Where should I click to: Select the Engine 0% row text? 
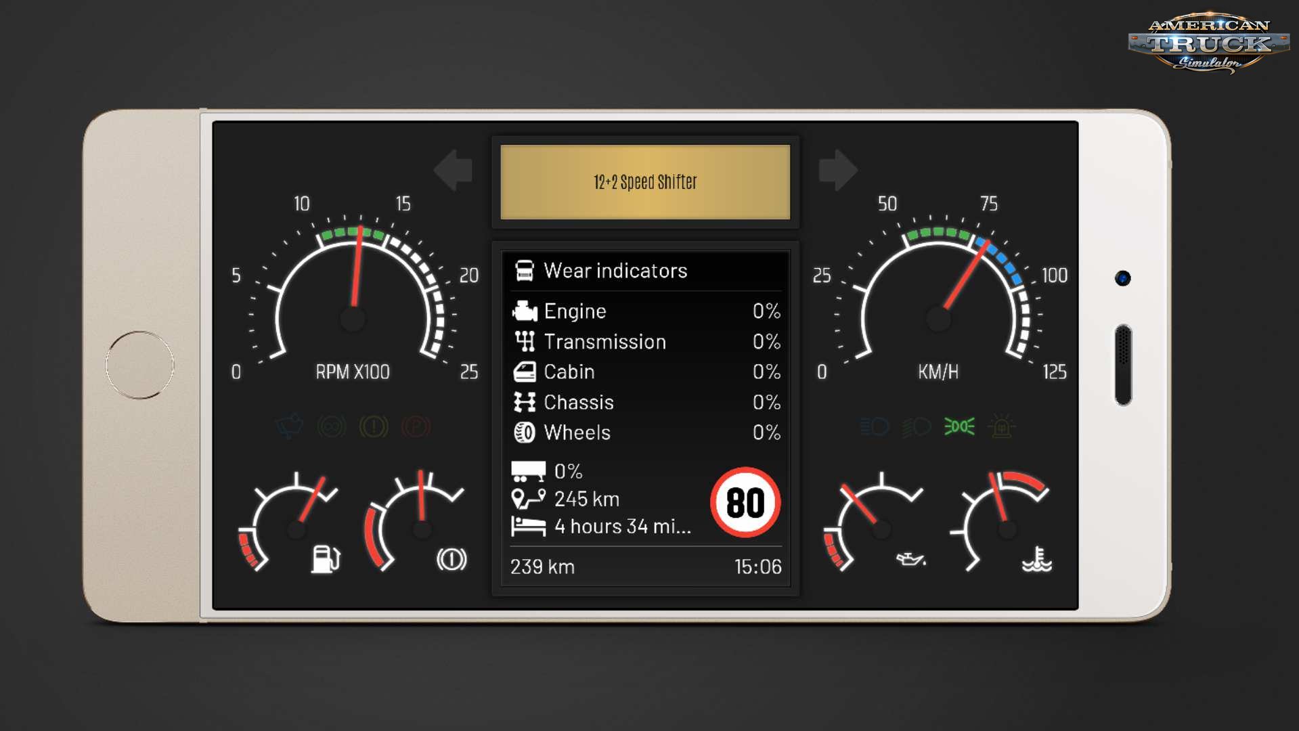tap(645, 311)
